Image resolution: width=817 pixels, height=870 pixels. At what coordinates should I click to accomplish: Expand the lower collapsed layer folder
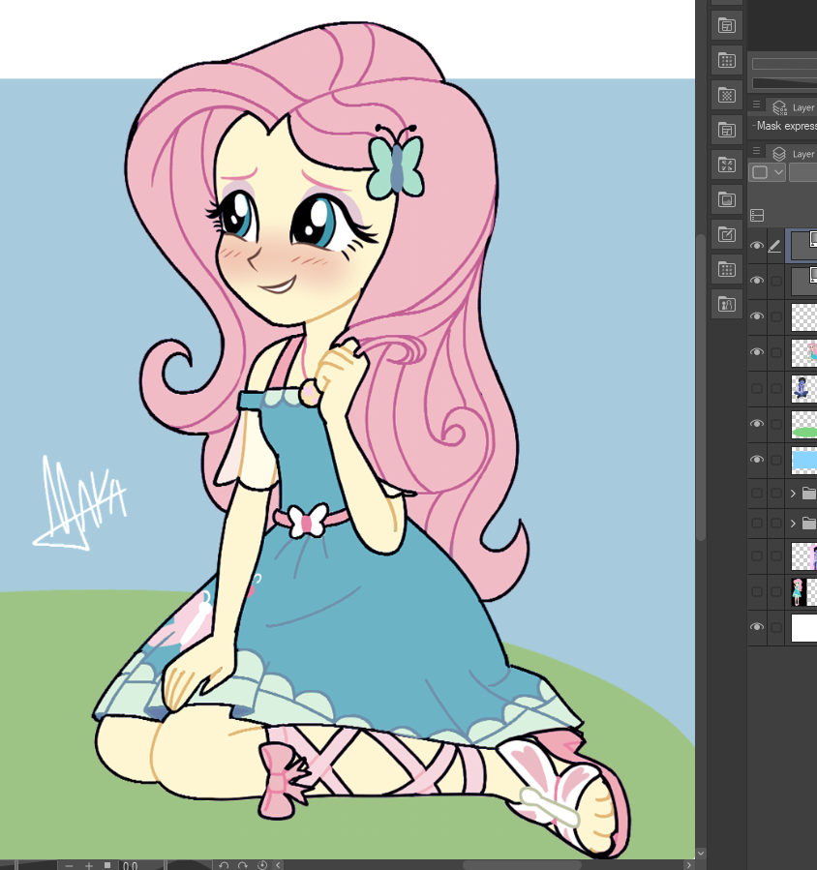pos(793,524)
